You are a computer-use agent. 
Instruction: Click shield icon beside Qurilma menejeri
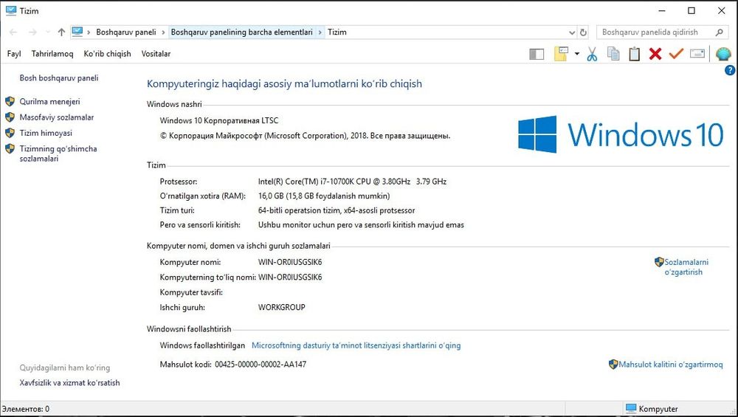tap(10, 101)
